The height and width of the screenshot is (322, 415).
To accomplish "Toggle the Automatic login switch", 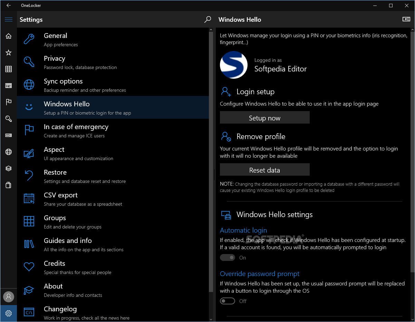I will point(228,257).
